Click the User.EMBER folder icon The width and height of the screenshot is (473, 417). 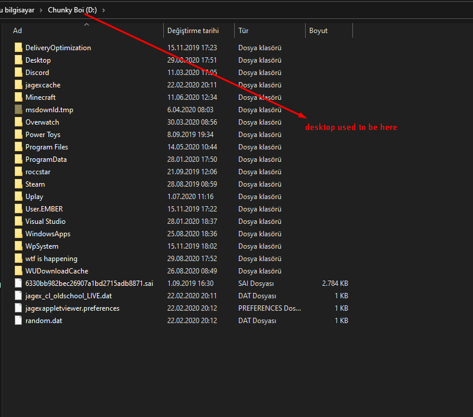(x=18, y=209)
